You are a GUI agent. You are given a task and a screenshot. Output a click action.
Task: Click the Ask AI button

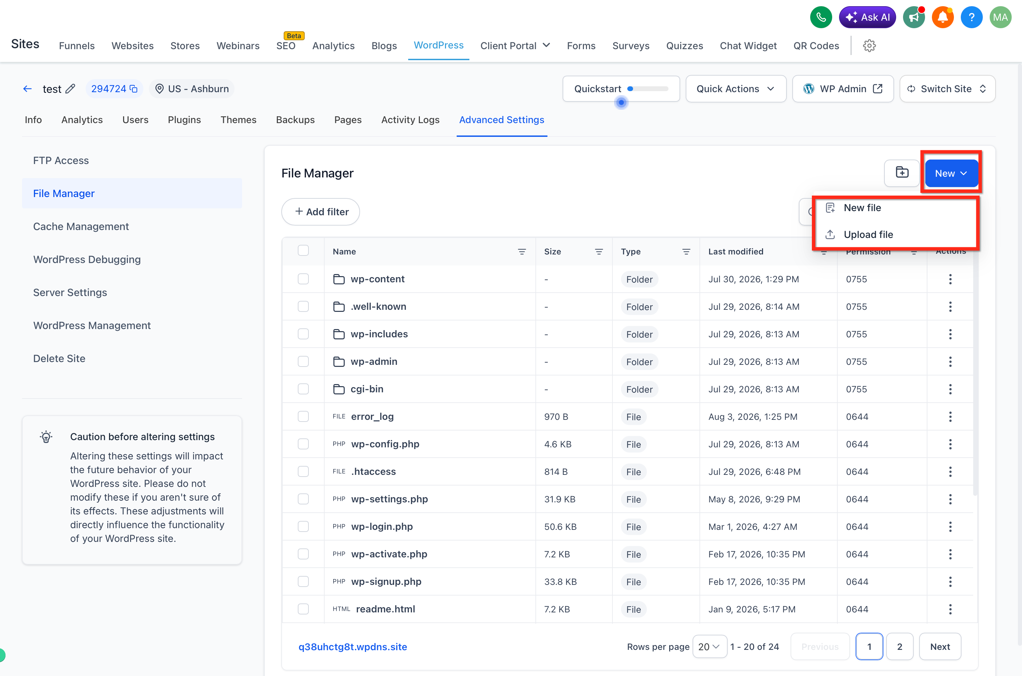tap(867, 17)
